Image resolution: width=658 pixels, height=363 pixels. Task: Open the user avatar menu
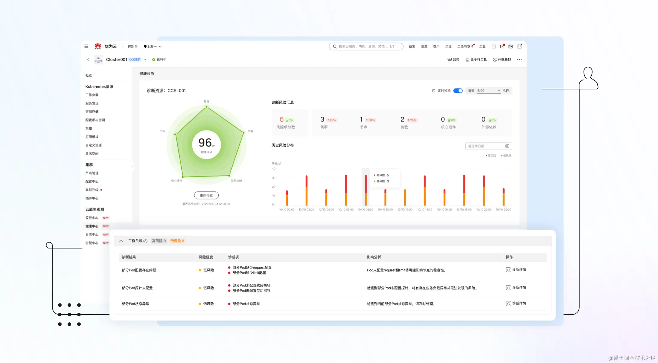tap(520, 46)
